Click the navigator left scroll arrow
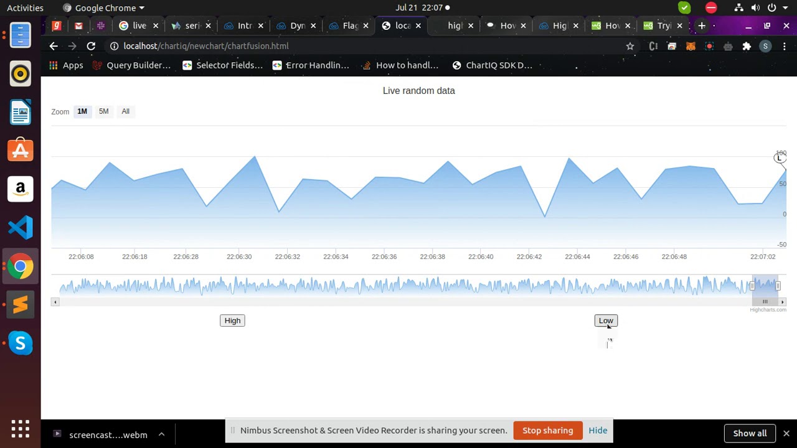 (55, 302)
